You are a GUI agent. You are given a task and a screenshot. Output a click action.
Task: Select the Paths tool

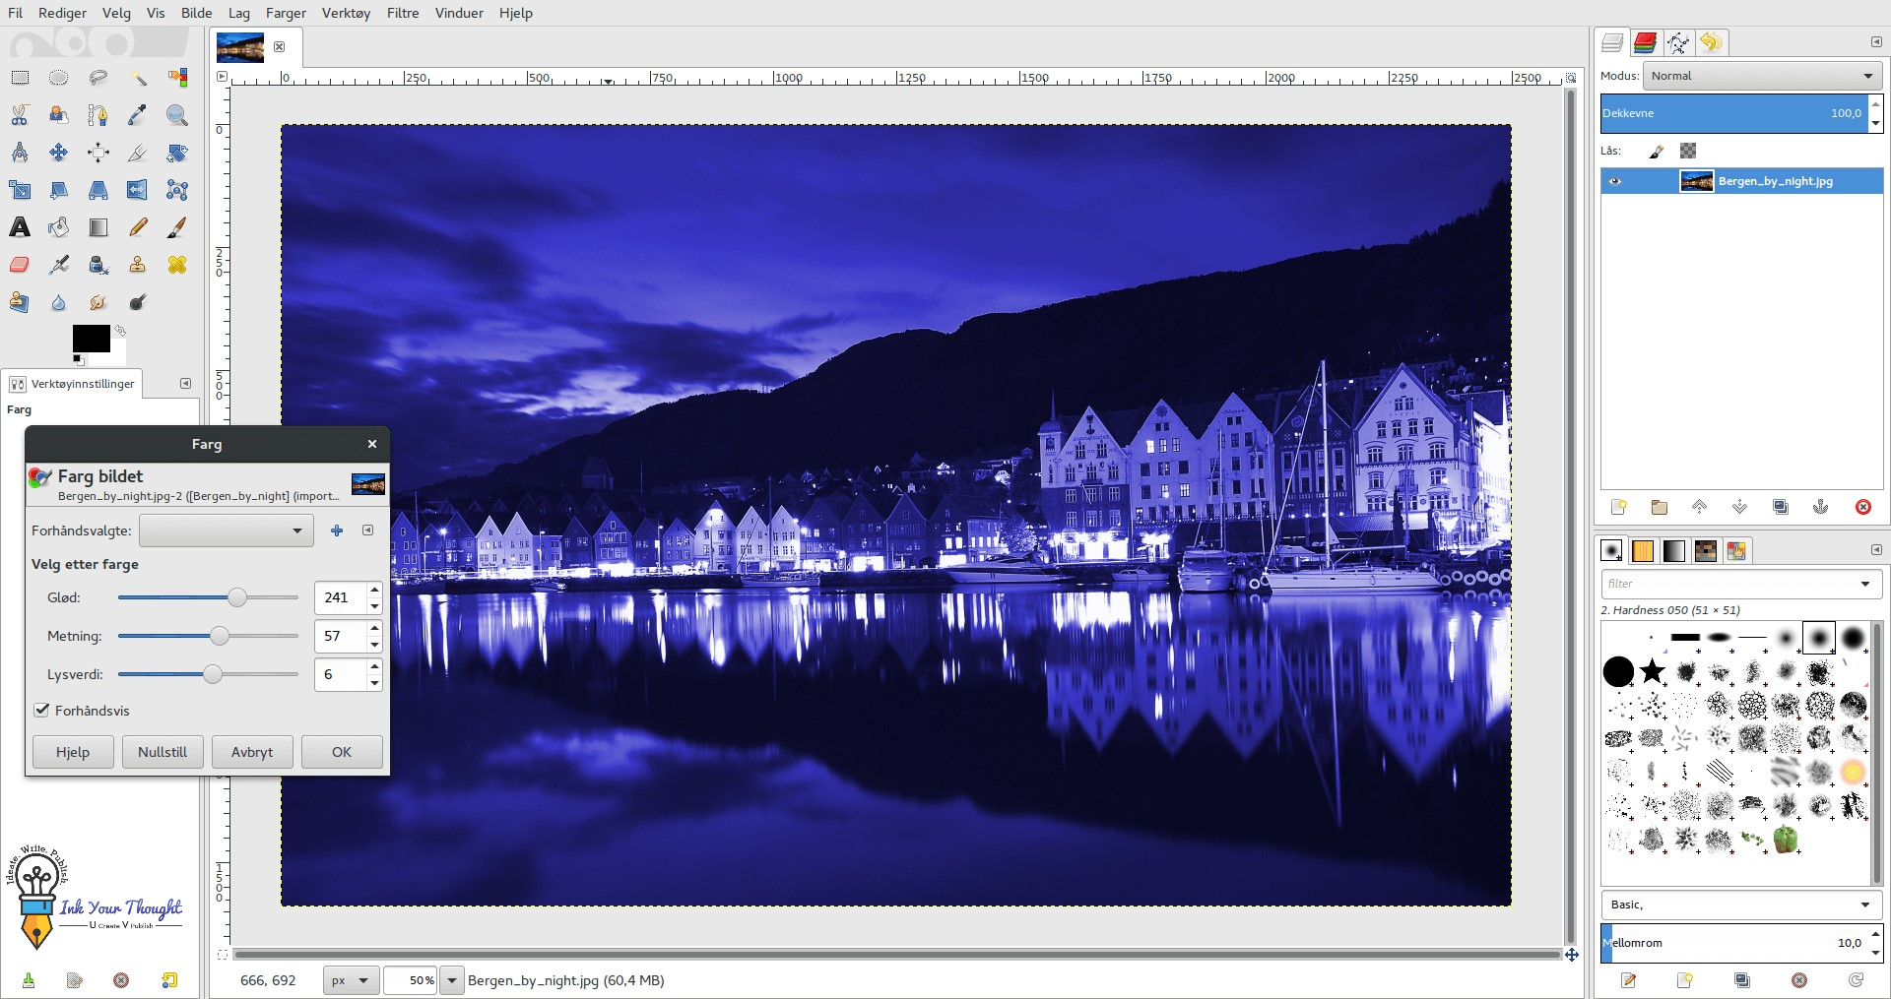(98, 115)
